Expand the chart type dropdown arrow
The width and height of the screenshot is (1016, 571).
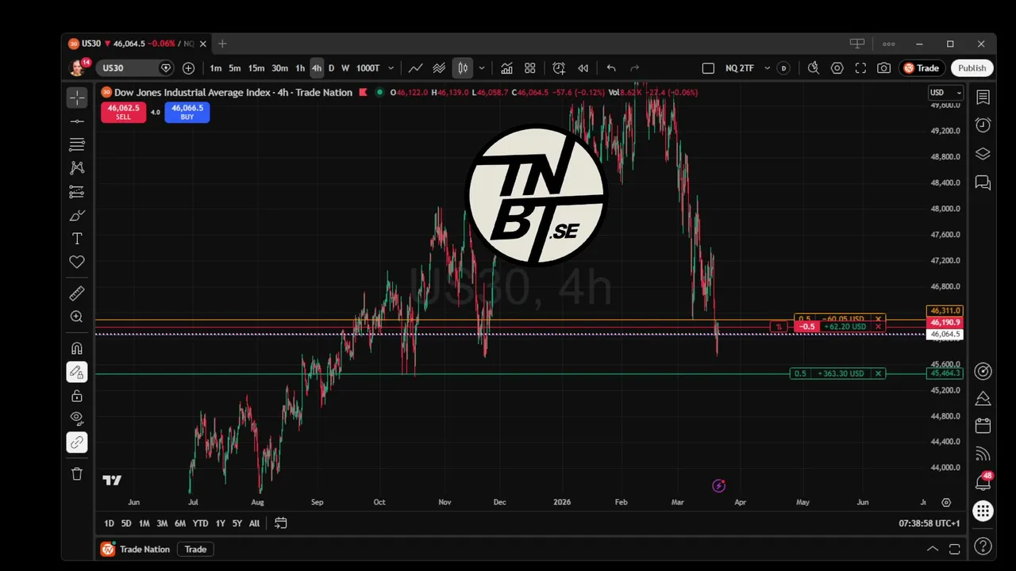point(481,68)
